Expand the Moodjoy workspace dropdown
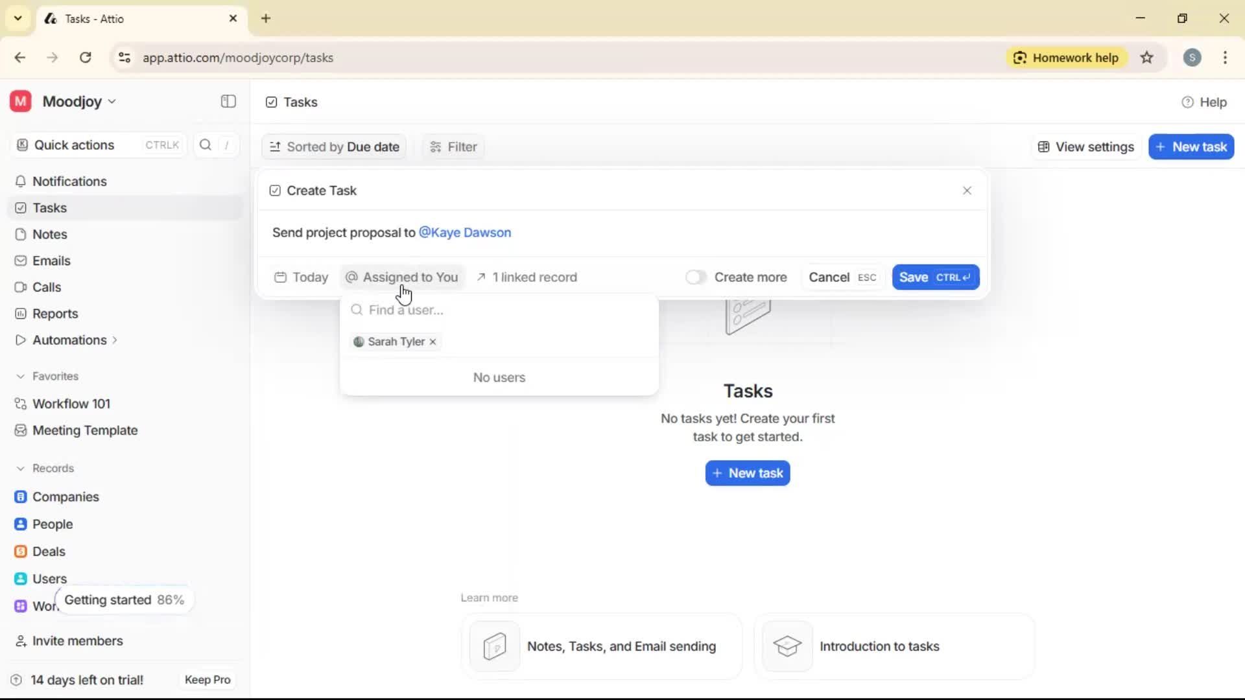The width and height of the screenshot is (1245, 700). point(112,101)
